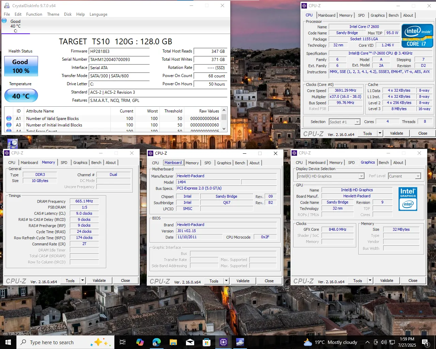Screen dimensions: 436x349
Task: Open the notification center icon
Action: click(x=425, y=342)
